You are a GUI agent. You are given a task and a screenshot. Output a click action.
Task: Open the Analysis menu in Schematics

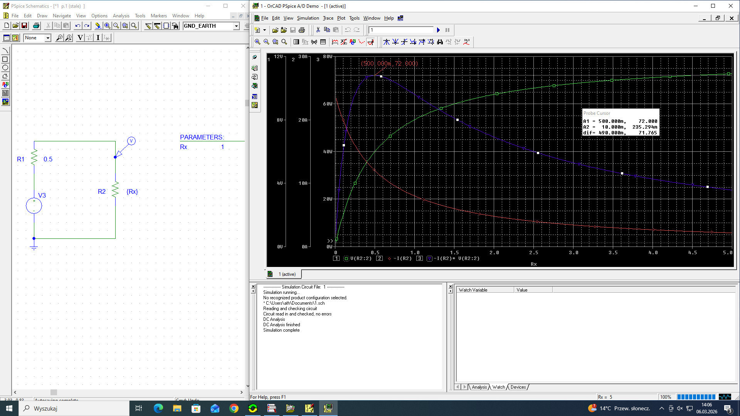(x=121, y=16)
